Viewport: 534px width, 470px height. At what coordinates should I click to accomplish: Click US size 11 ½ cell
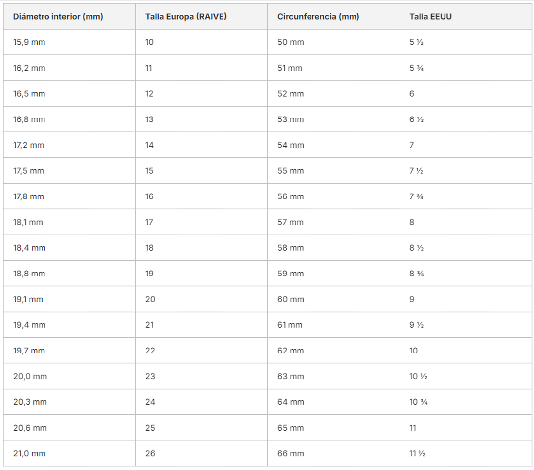(x=417, y=453)
